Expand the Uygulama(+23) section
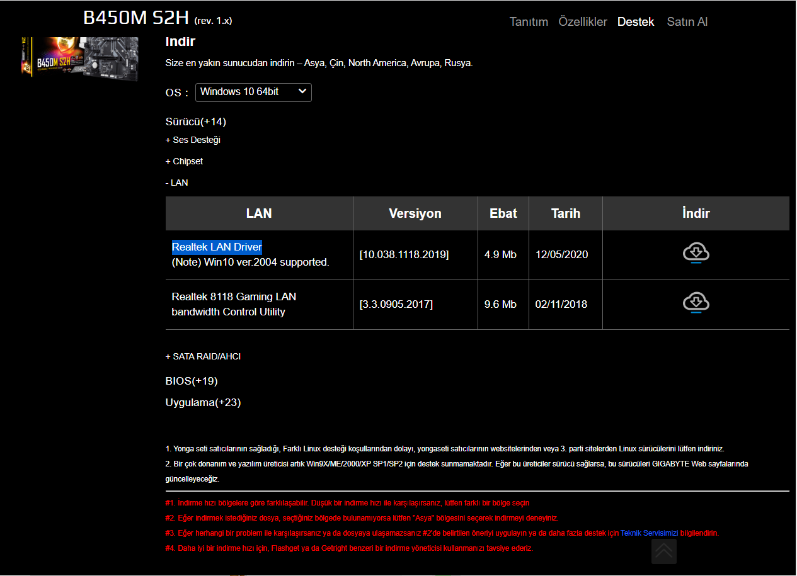 [203, 402]
